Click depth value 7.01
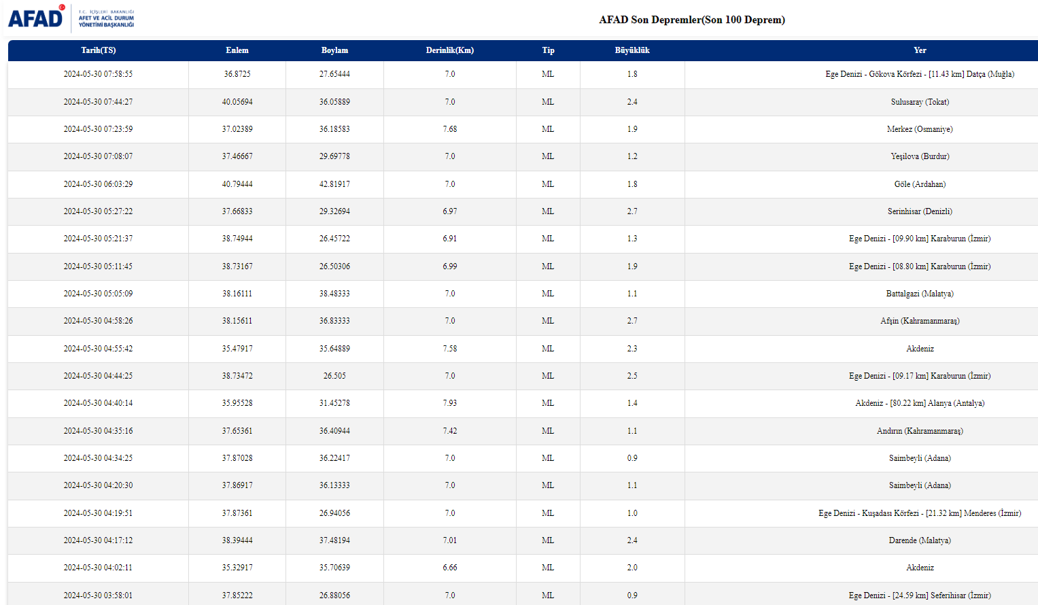Image resolution: width=1038 pixels, height=605 pixels. click(x=450, y=540)
